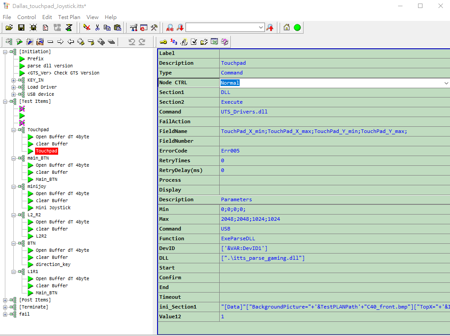Expand the [Terminate] tree node
450x336 pixels.
5,307
